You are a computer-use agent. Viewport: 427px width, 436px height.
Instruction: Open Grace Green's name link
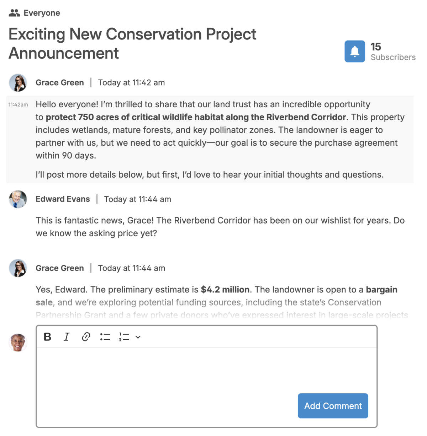click(59, 82)
